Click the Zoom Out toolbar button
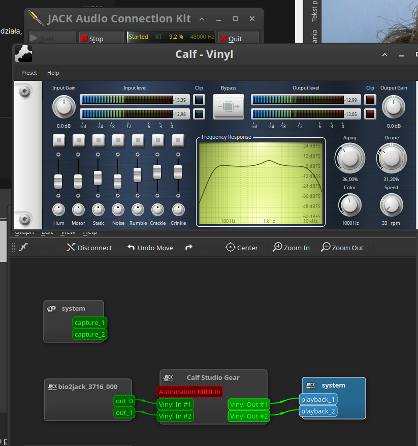The height and width of the screenshot is (446, 418). click(342, 248)
